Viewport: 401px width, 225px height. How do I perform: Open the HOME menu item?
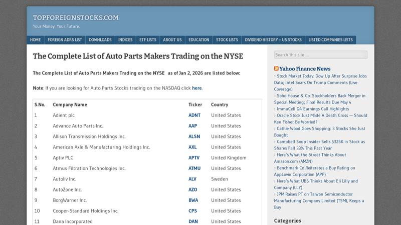point(35,40)
